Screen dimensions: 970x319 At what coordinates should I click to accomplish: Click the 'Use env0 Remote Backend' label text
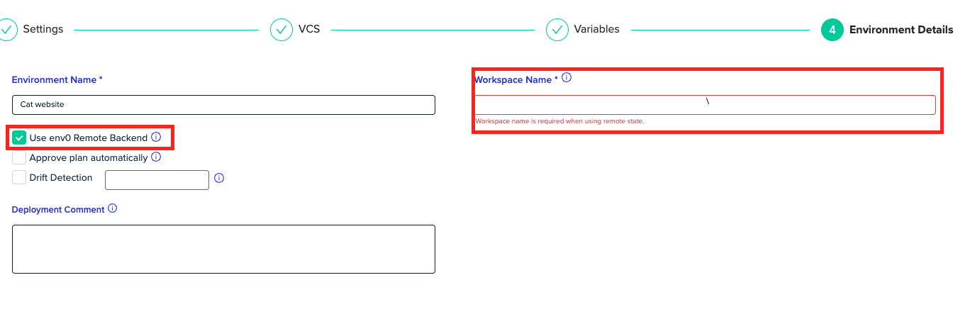coord(89,138)
